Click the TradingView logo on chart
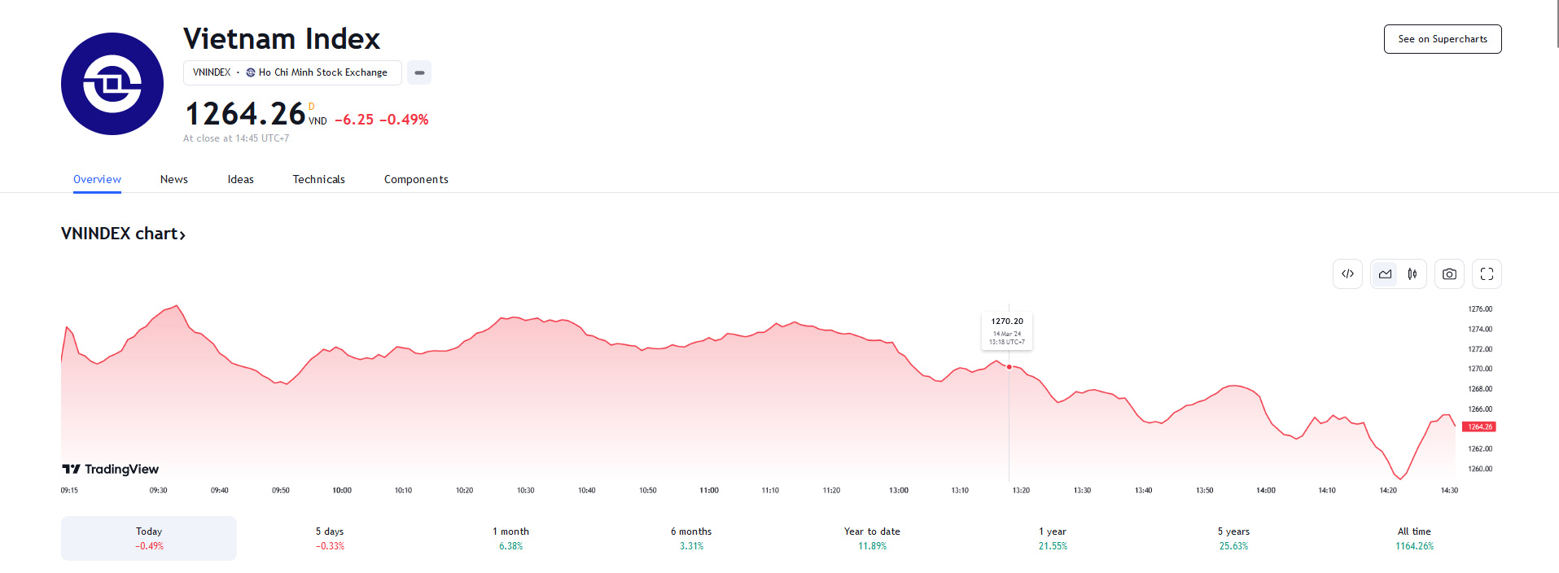 pos(111,469)
